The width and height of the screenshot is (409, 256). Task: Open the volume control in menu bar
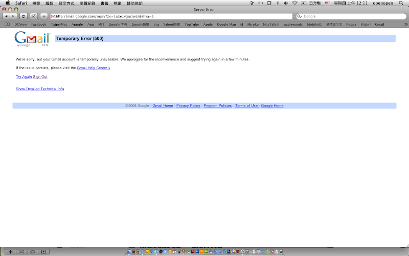[286, 3]
